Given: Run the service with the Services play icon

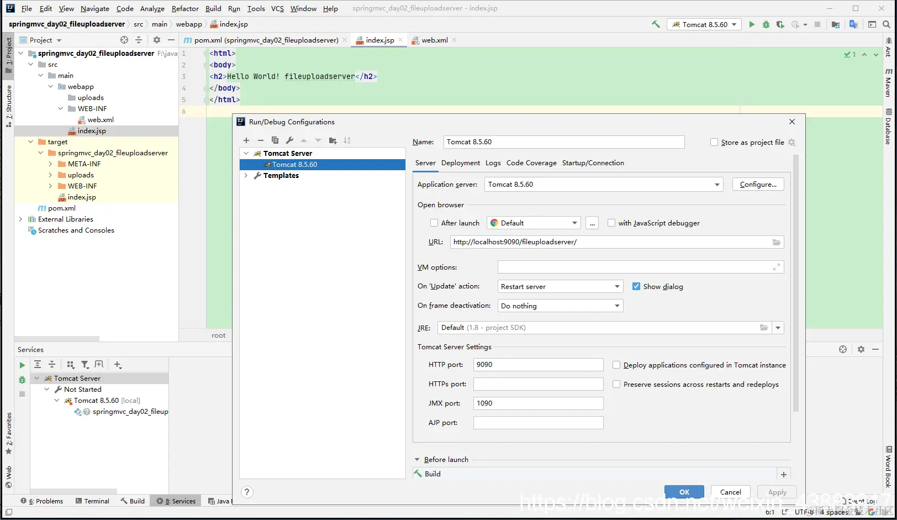Looking at the screenshot, I should click(22, 365).
